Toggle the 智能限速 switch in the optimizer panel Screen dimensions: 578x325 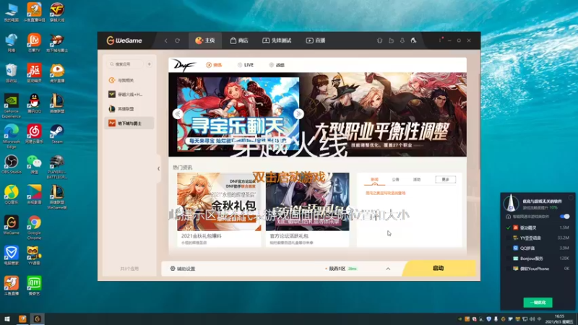pyautogui.click(x=564, y=216)
